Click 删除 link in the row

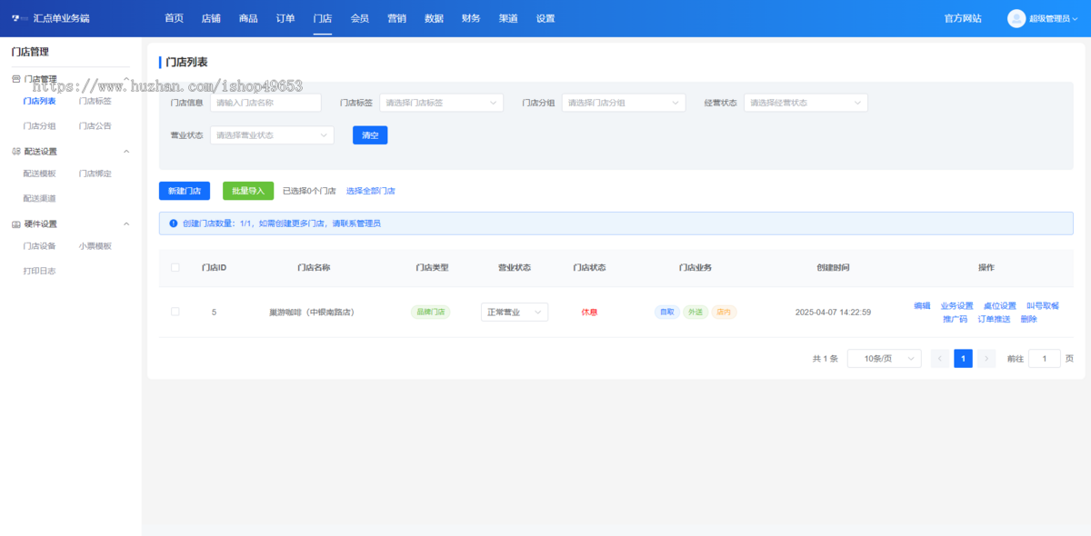[x=1028, y=319]
